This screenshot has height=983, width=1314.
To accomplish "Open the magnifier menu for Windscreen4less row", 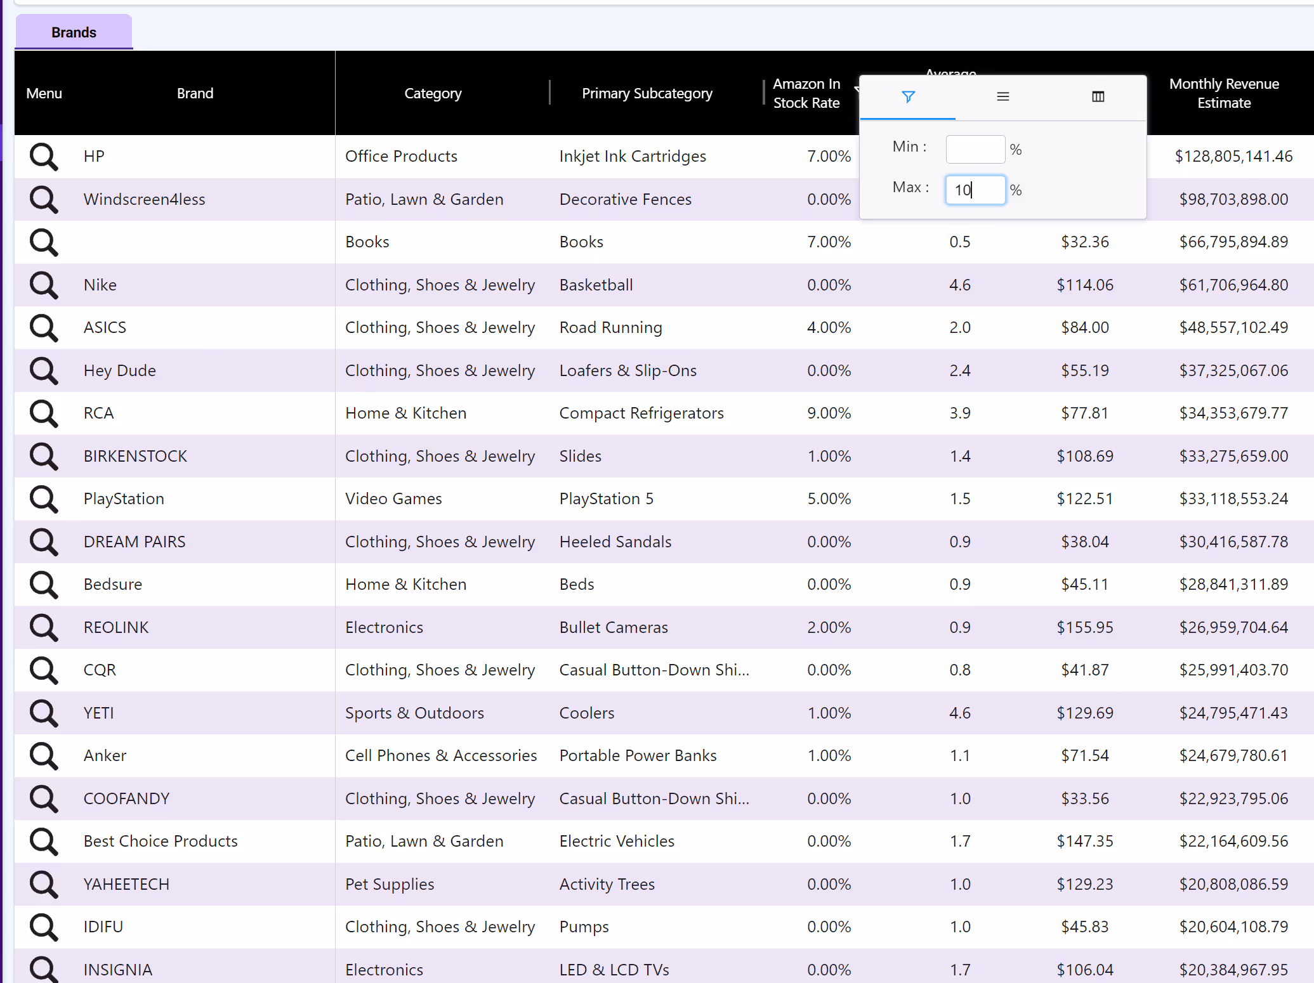I will coord(44,199).
